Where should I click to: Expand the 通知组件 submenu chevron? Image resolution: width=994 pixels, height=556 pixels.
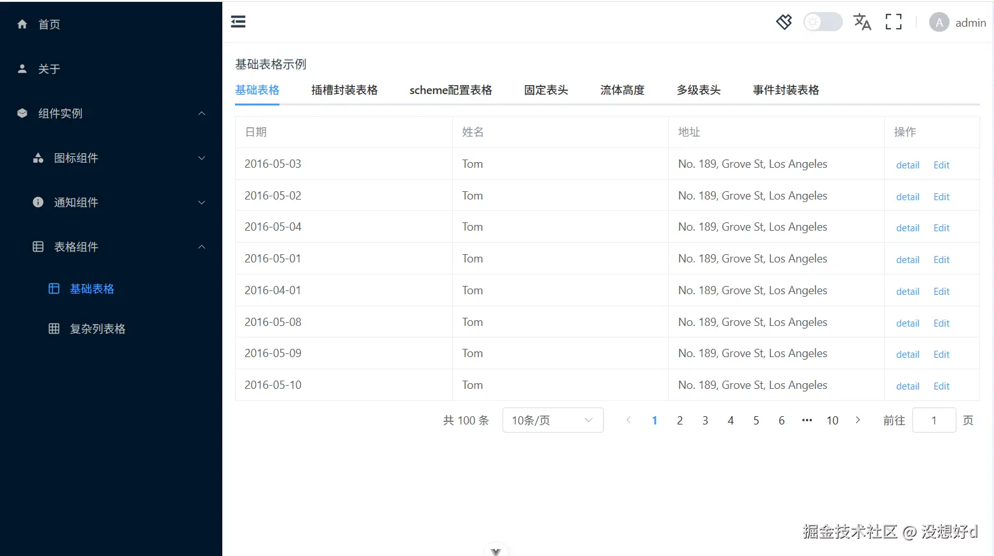click(201, 202)
